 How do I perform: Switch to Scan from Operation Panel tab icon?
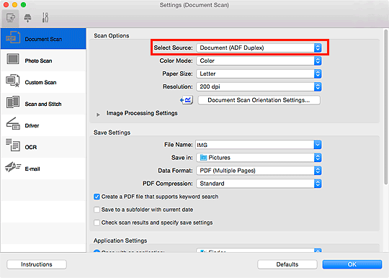tap(27, 18)
